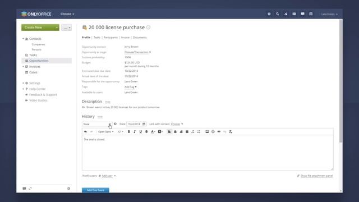This screenshot has height=202, width=359.
Task: Insert a smiley emoticon
Action: (213, 132)
